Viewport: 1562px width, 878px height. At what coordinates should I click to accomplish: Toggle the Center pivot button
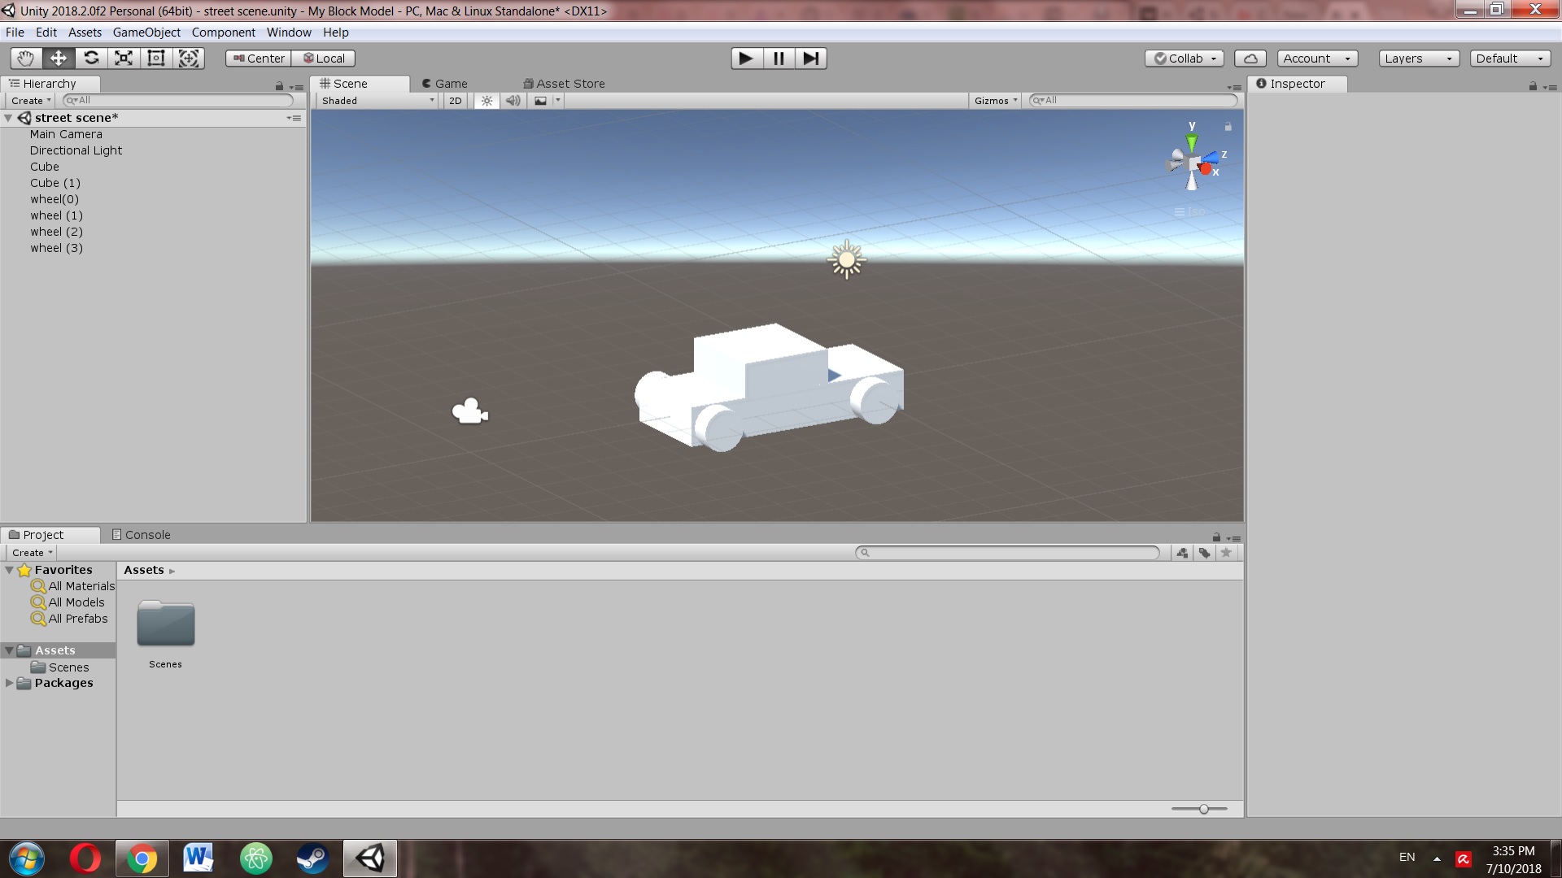click(x=259, y=59)
